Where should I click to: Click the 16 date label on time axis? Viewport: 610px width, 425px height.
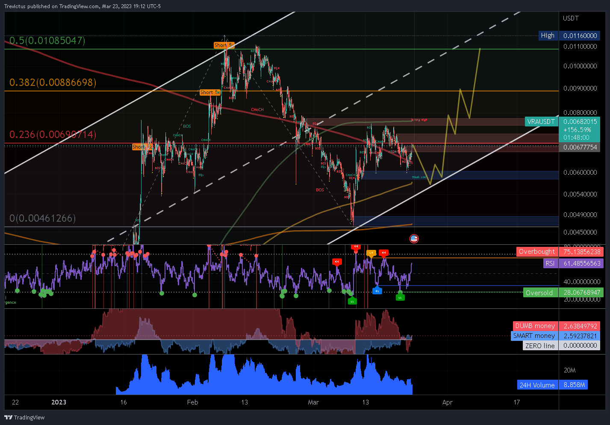[124, 402]
